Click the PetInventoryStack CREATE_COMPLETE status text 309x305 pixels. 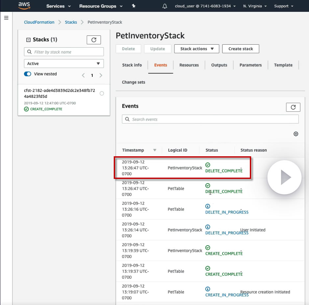[224, 253]
